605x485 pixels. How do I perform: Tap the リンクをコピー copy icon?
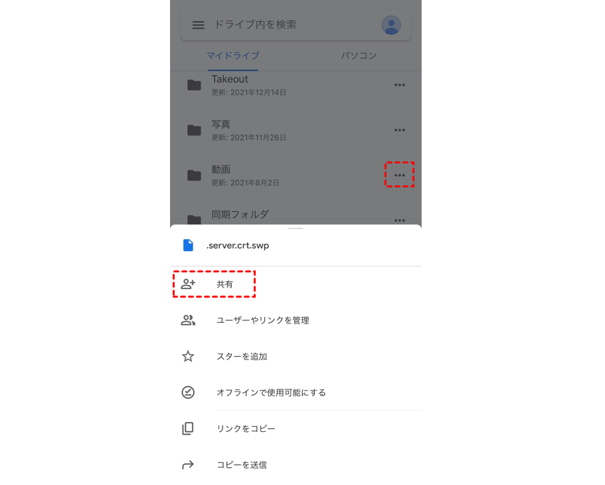tap(188, 429)
